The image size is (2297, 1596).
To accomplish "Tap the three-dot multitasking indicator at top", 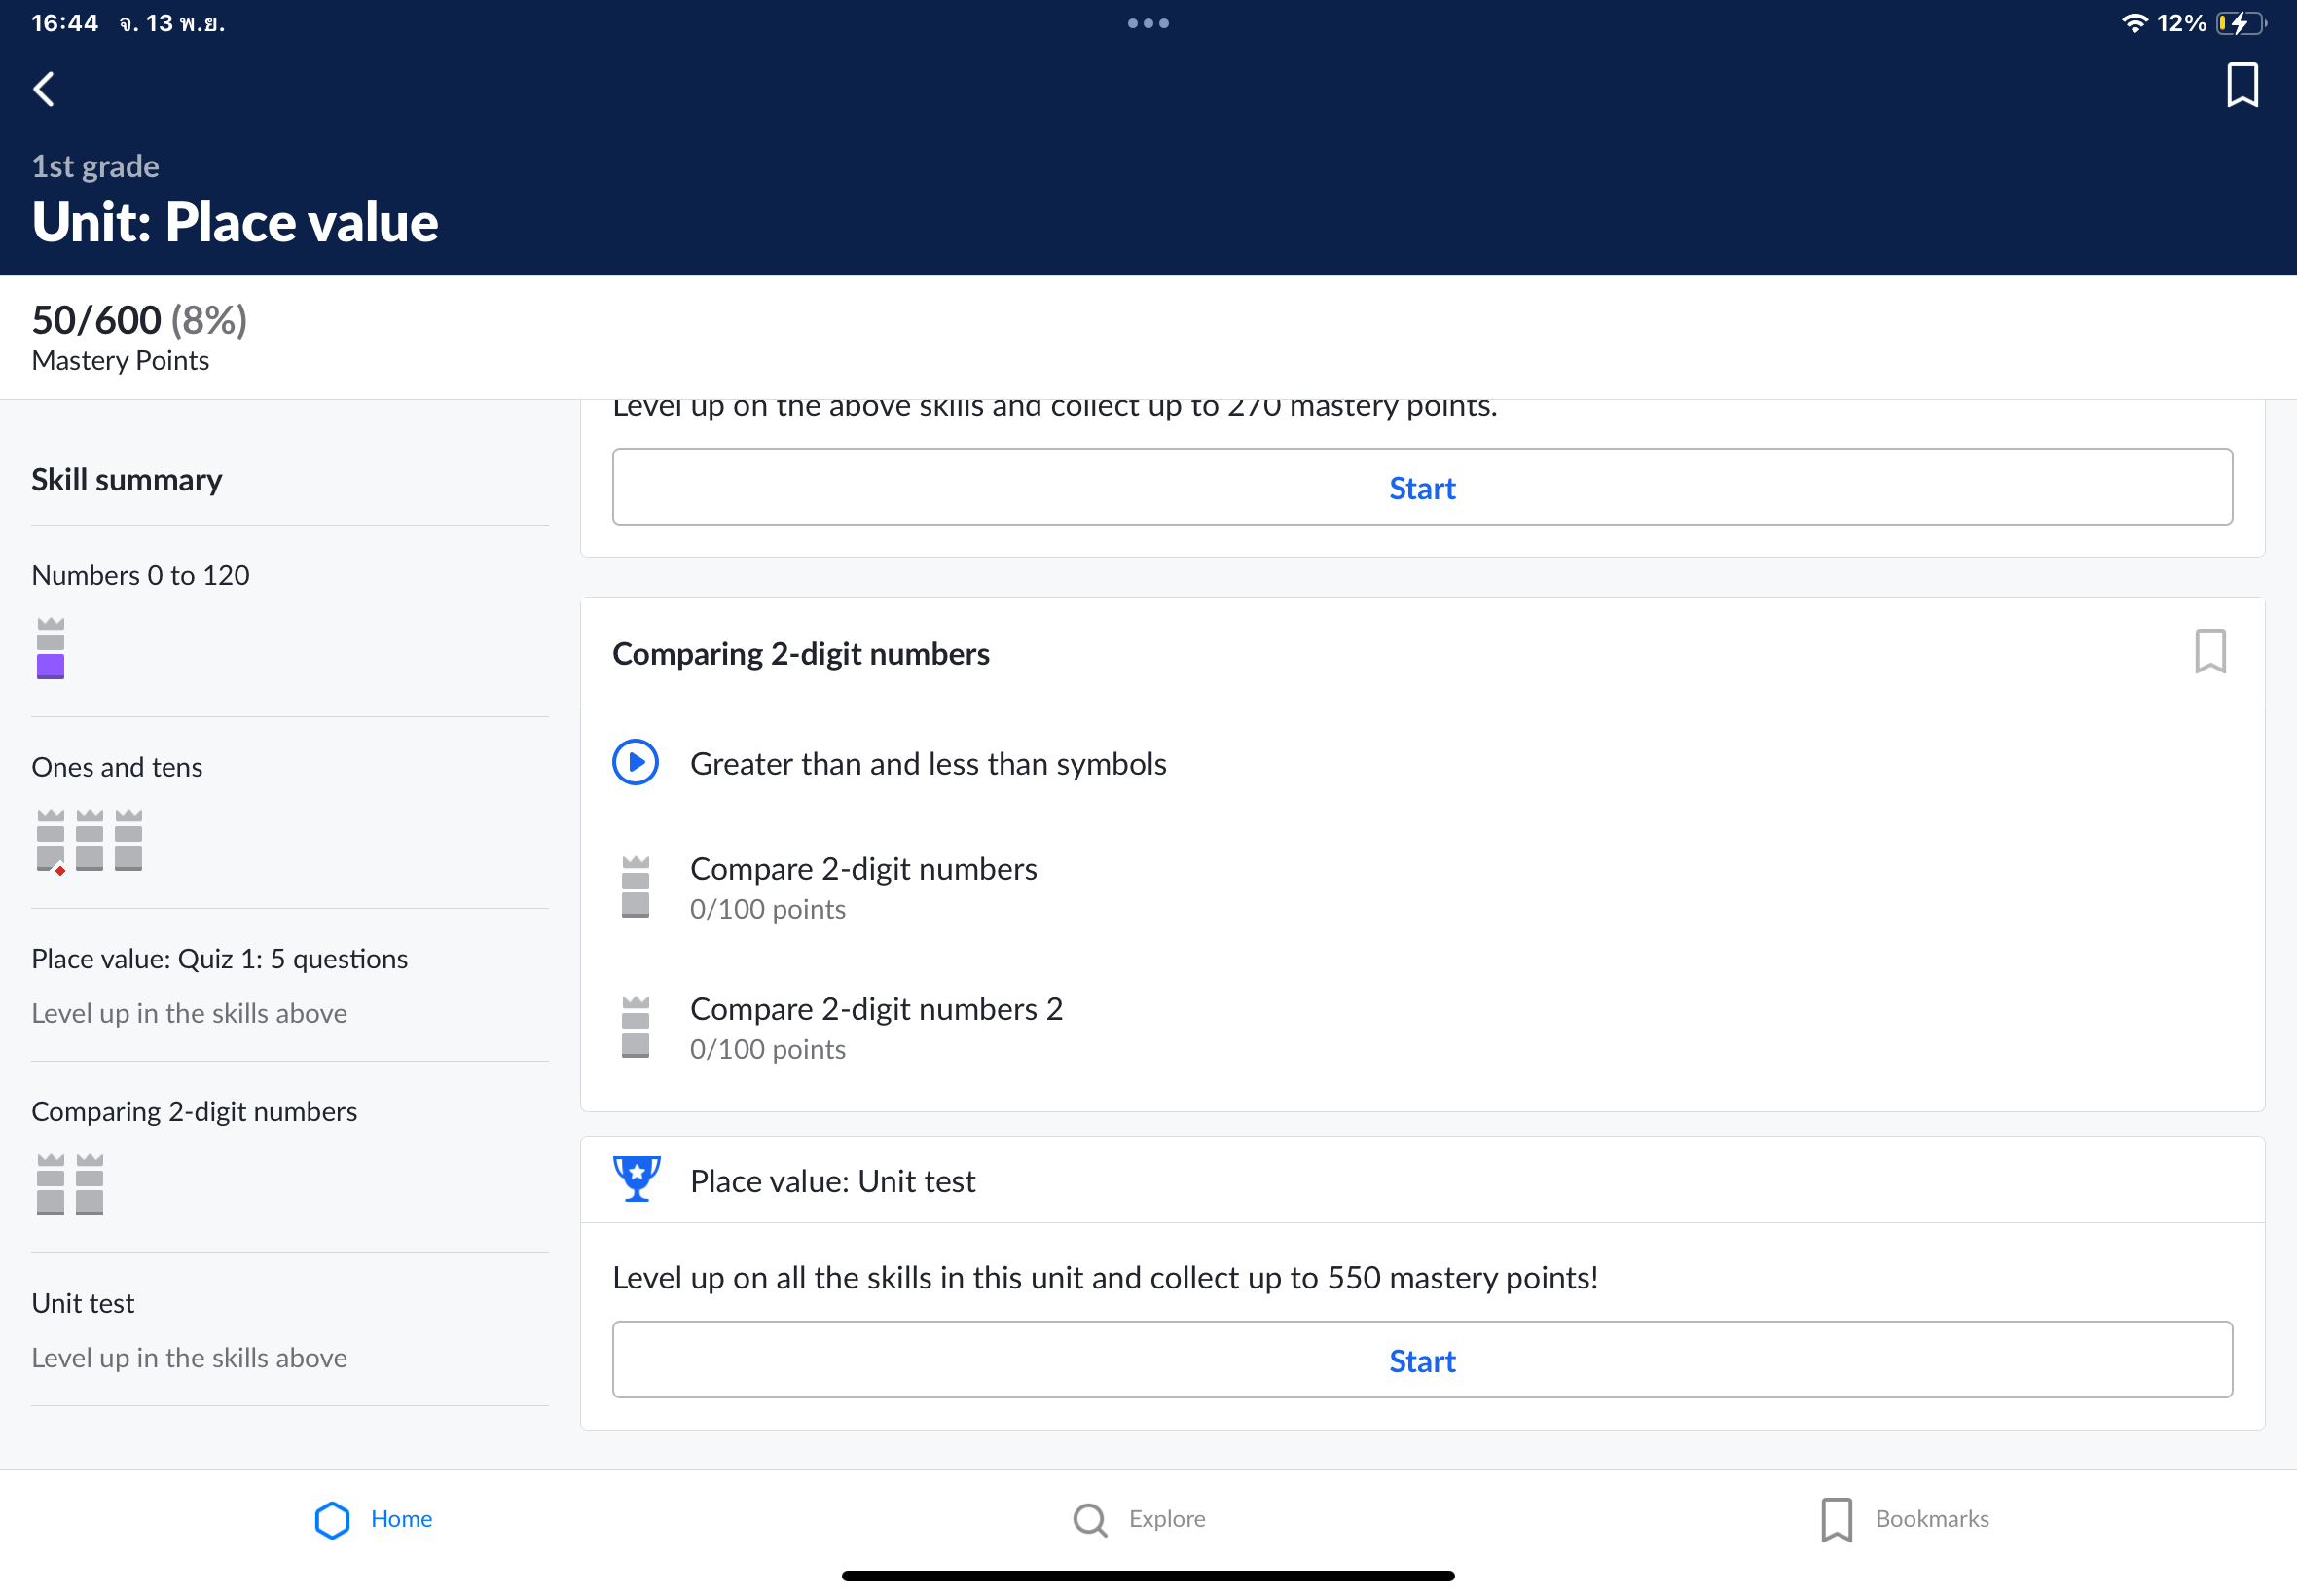I will [1147, 23].
